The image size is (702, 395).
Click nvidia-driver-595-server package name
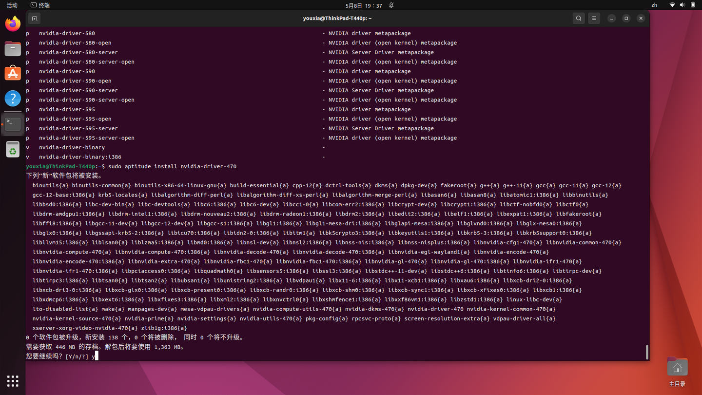(78, 128)
